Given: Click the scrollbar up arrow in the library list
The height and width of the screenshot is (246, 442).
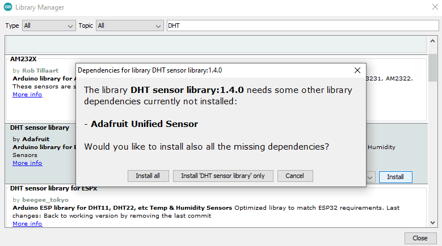Looking at the screenshot, I should click(432, 41).
